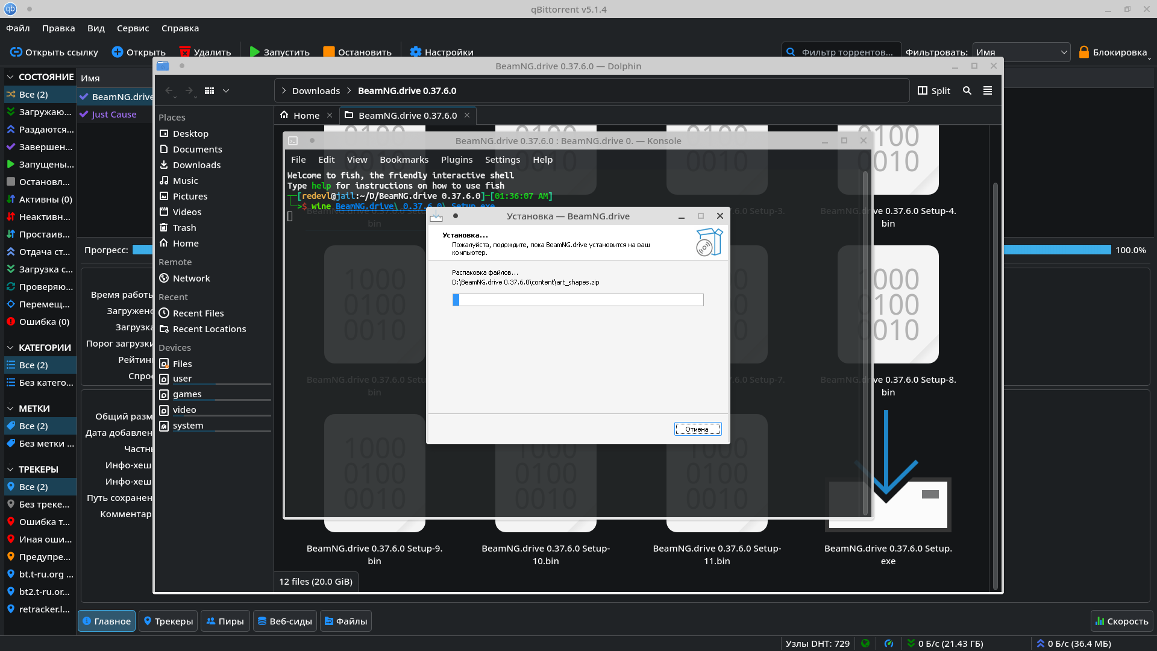Collapse the КАТЕГОРИИ categories section
Image resolution: width=1157 pixels, height=651 pixels.
10,348
